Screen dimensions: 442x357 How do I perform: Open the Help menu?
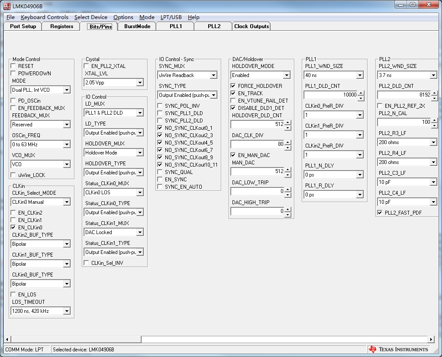(x=194, y=17)
